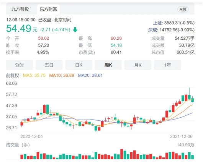Click the 26.71 axis label
Image resolution: width=203 pixels, height=162 pixels.
pyautogui.click(x=11, y=128)
